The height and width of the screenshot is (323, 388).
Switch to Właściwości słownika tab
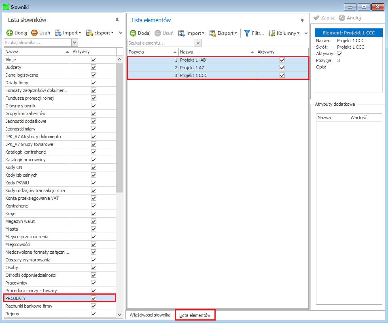click(x=150, y=315)
